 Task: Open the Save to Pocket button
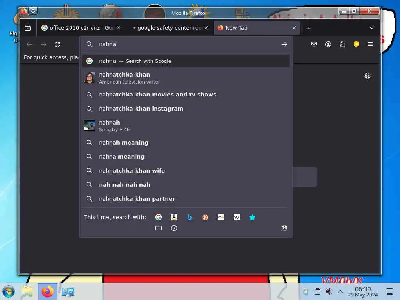[x=314, y=45]
